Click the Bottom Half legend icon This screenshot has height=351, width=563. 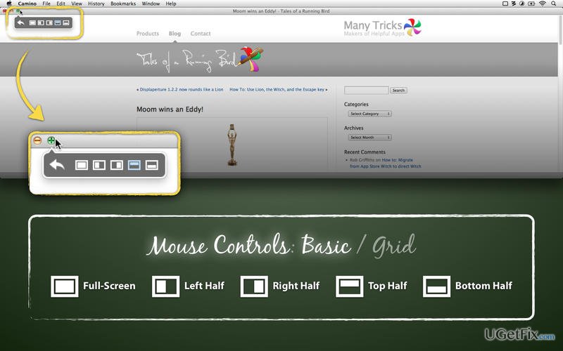(x=436, y=286)
